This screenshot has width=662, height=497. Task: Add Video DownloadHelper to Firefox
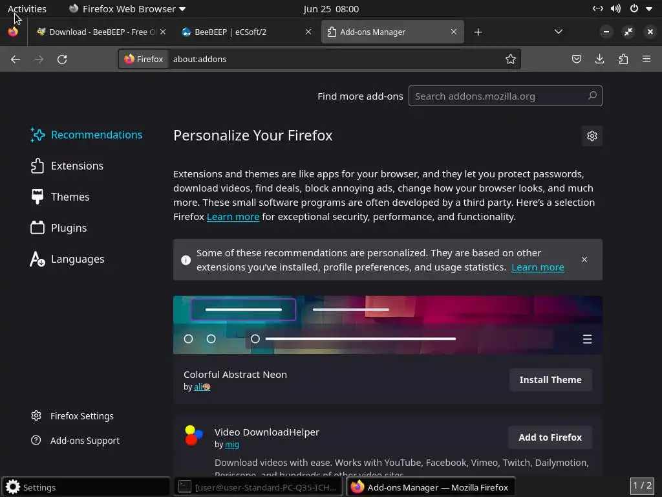pos(550,437)
